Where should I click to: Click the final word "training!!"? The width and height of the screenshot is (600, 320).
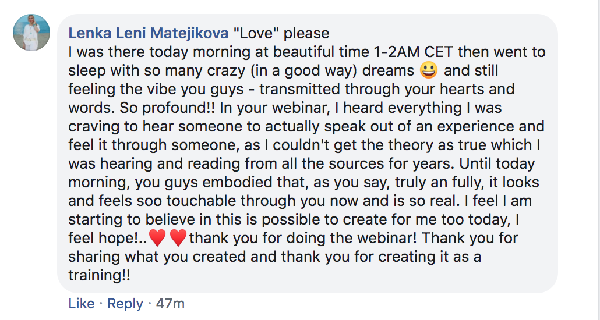100,276
